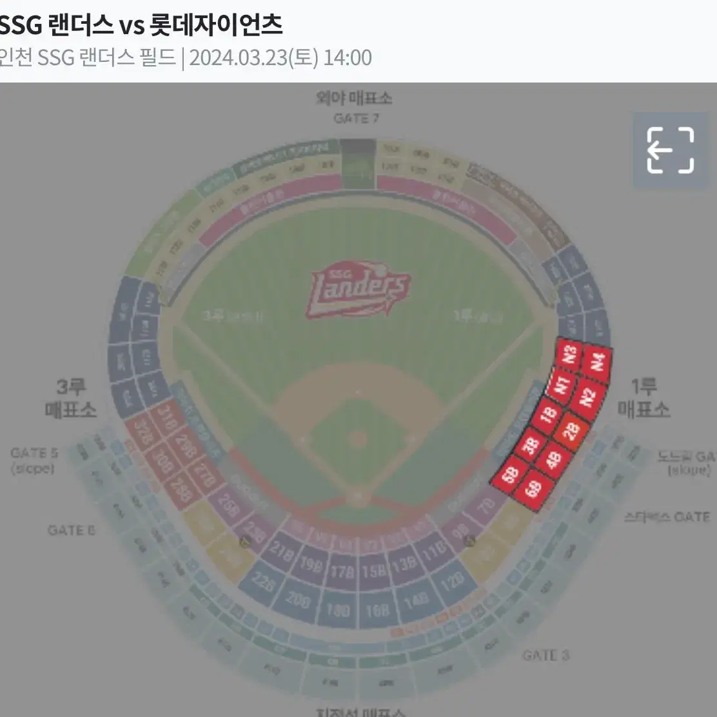Click dimmed section 31B on third-base side

point(166,420)
